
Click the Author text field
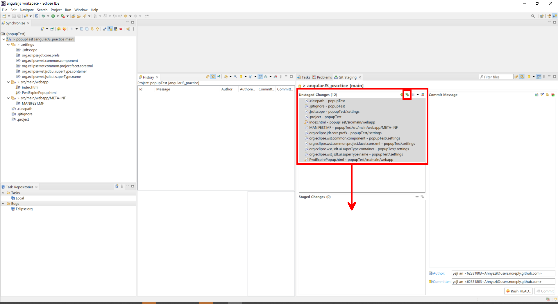503,273
